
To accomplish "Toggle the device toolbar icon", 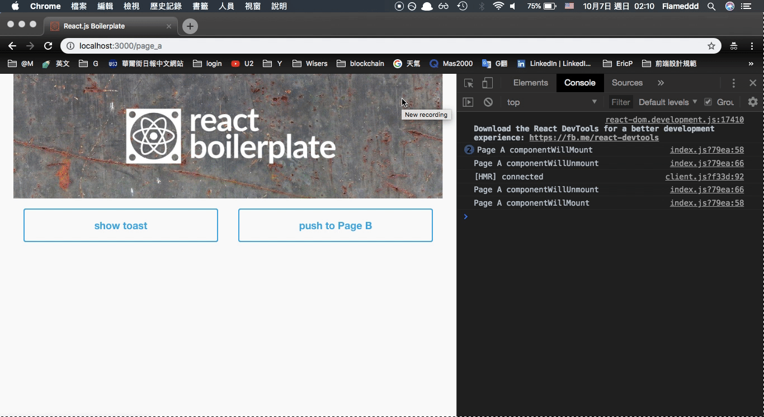I will tap(488, 83).
